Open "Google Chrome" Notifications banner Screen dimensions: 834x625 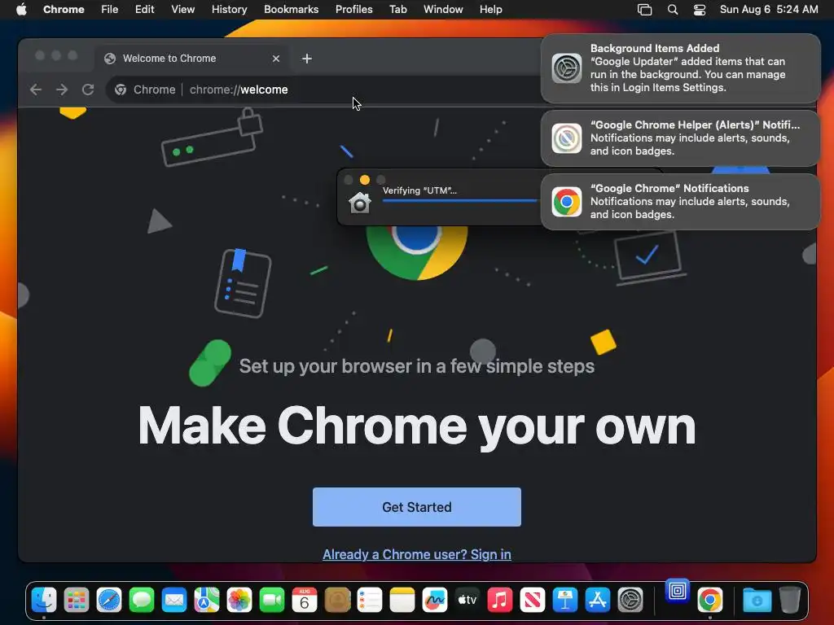coord(680,202)
